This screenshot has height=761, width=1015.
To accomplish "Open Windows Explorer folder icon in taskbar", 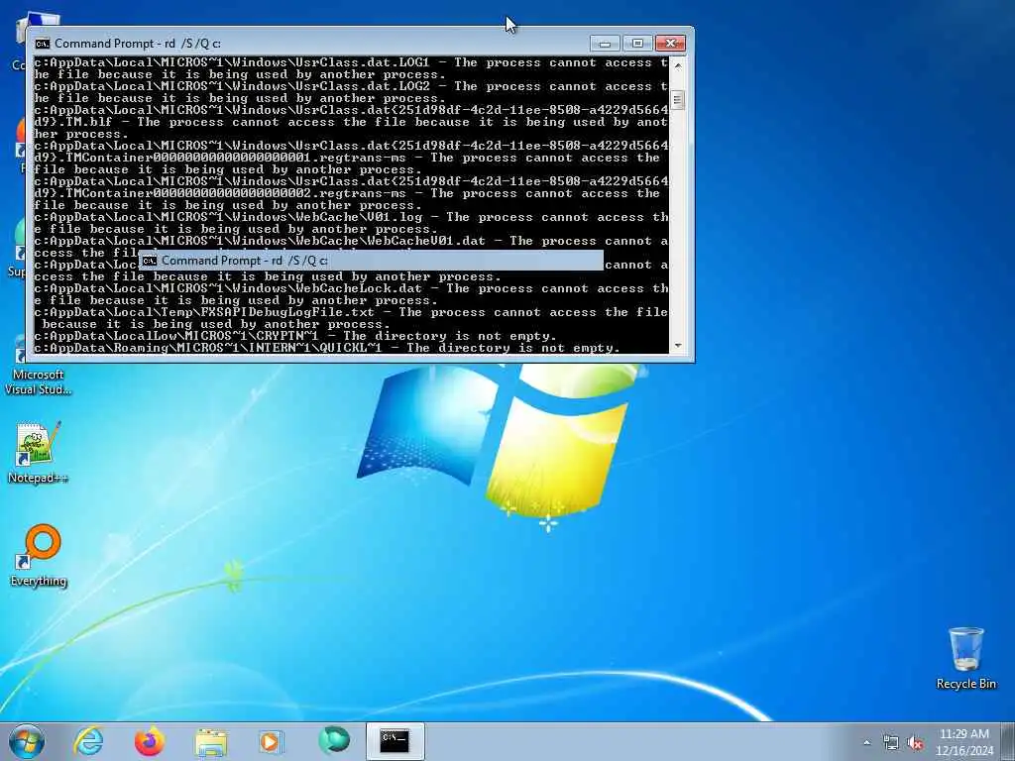I will point(211,742).
